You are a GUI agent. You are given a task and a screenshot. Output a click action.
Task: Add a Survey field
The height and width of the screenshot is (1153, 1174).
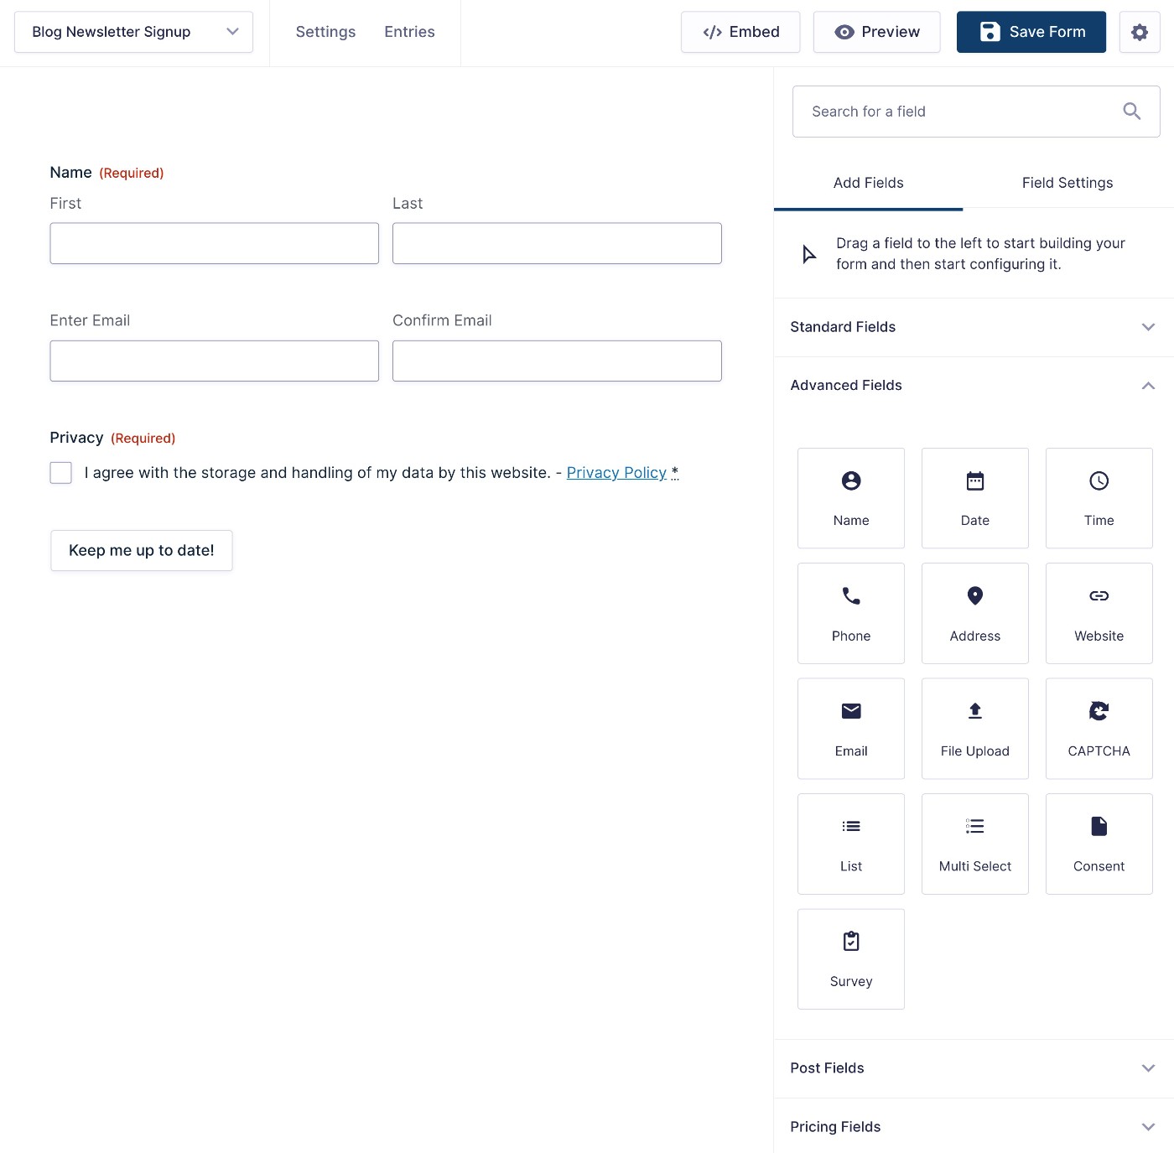tap(850, 958)
